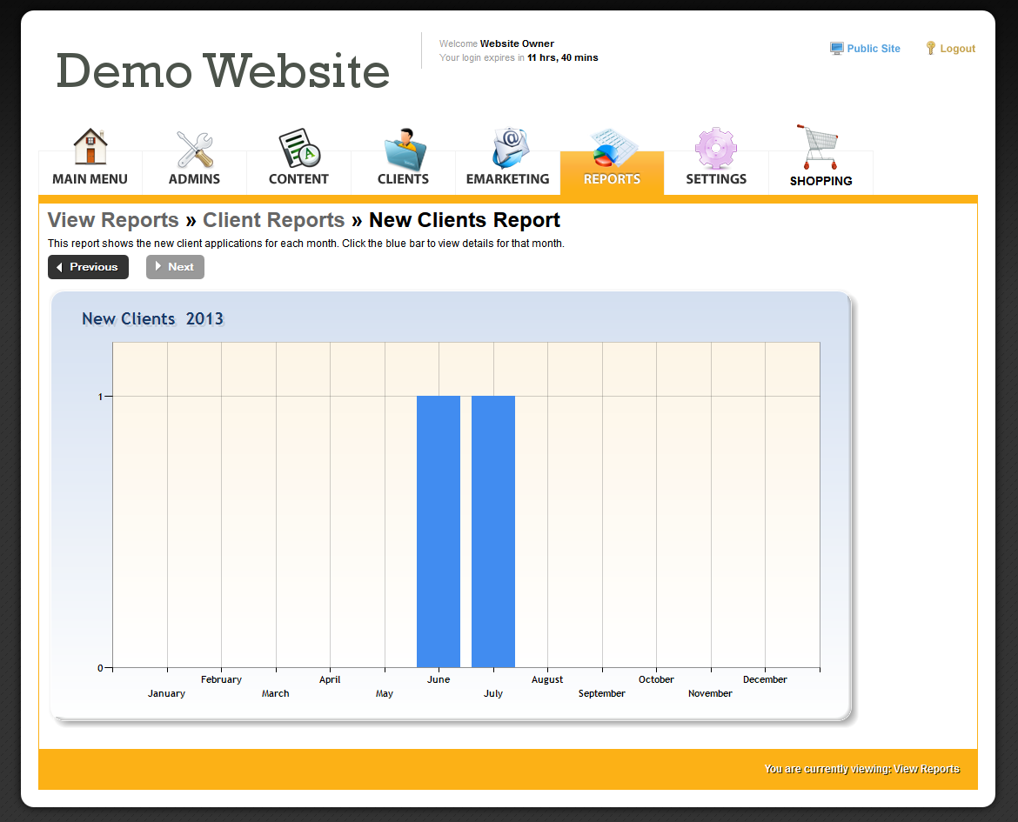Screen dimensions: 1018x822
Task: Select the Content document icon
Action: [x=298, y=149]
